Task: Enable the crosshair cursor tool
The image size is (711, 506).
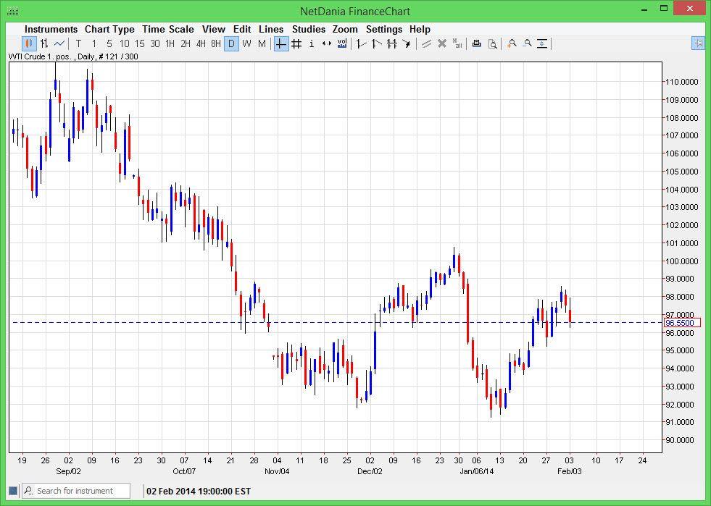Action: pos(280,44)
